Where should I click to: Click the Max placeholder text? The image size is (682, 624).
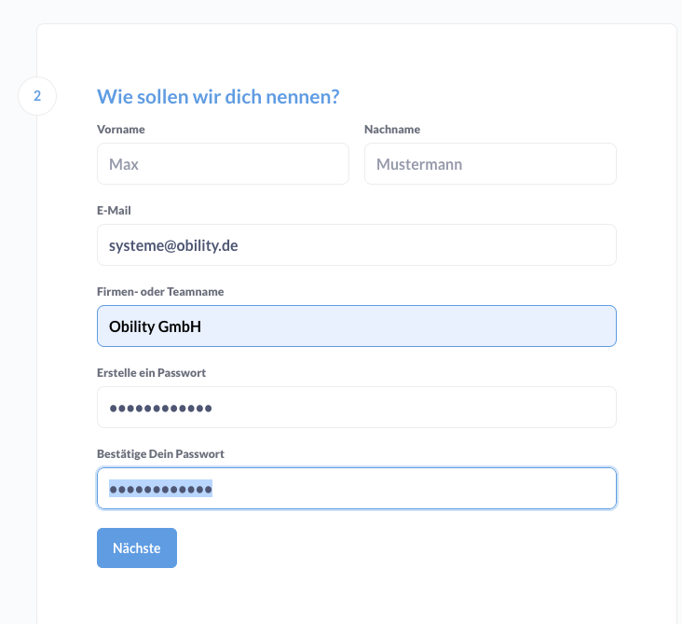(124, 164)
